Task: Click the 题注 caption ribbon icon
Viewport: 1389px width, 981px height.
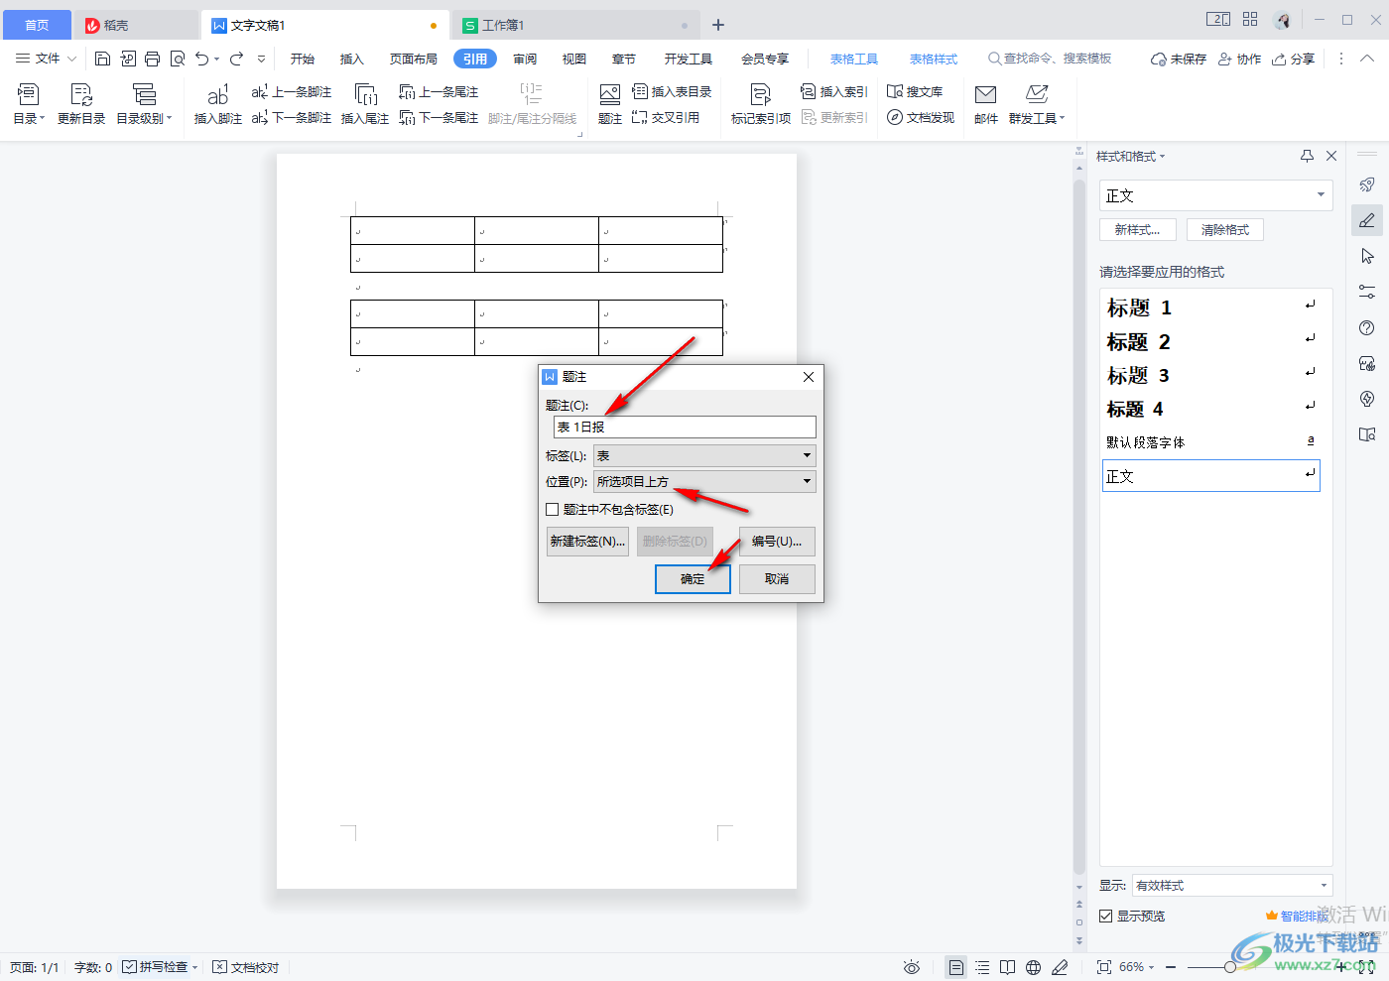Action: pyautogui.click(x=610, y=104)
